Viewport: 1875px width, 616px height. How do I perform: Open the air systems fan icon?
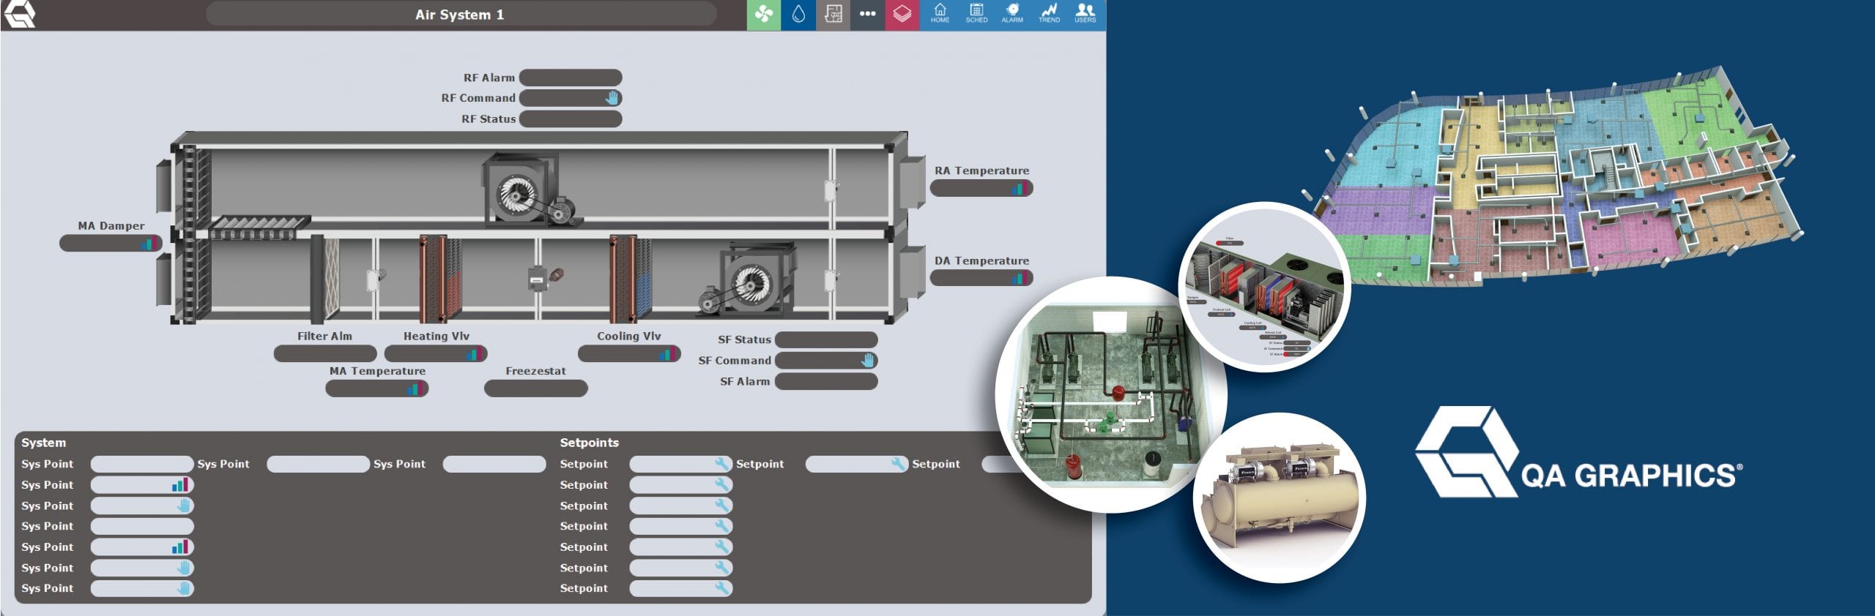pos(764,15)
